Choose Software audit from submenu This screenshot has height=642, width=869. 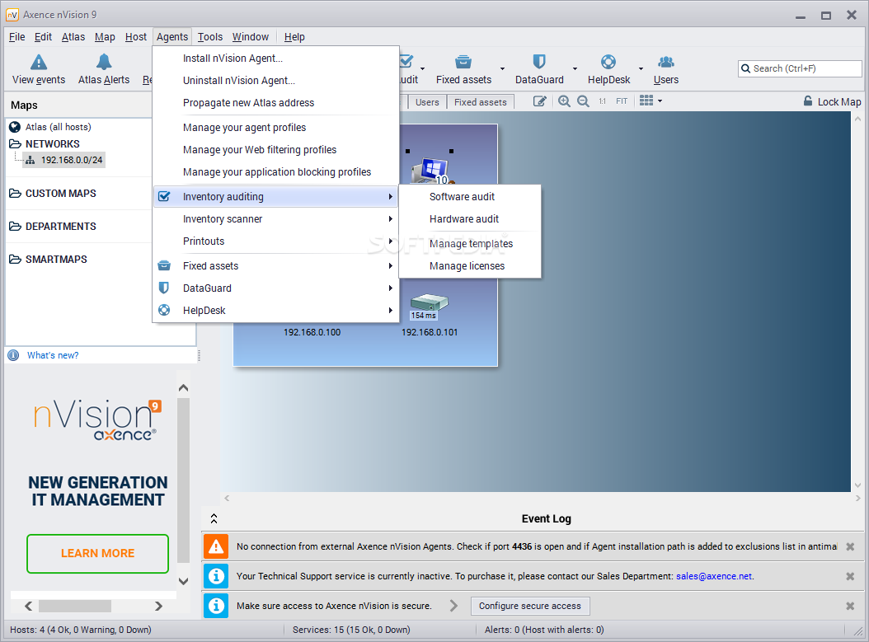pyautogui.click(x=470, y=197)
